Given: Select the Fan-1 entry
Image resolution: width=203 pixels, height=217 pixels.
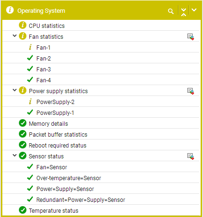Looking at the screenshot, I should coord(101,47).
